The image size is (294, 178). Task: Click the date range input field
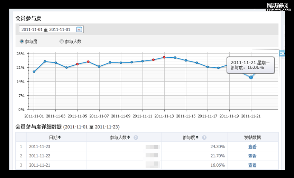pyautogui.click(x=47, y=30)
